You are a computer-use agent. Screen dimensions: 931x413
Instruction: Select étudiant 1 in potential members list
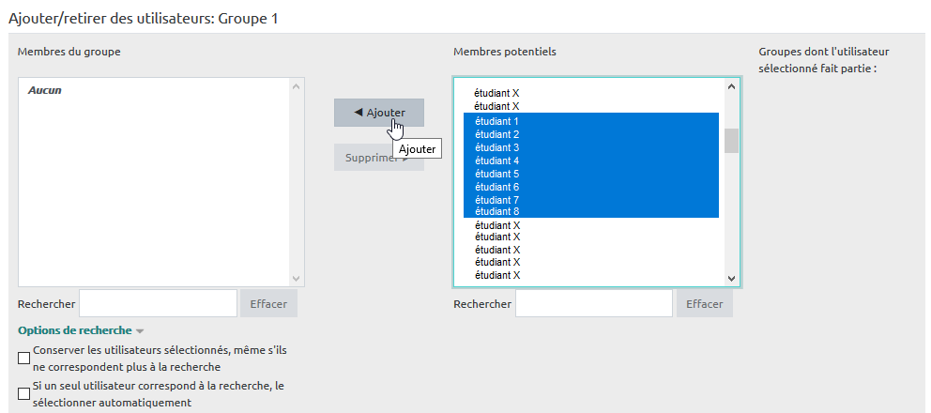tap(496, 121)
